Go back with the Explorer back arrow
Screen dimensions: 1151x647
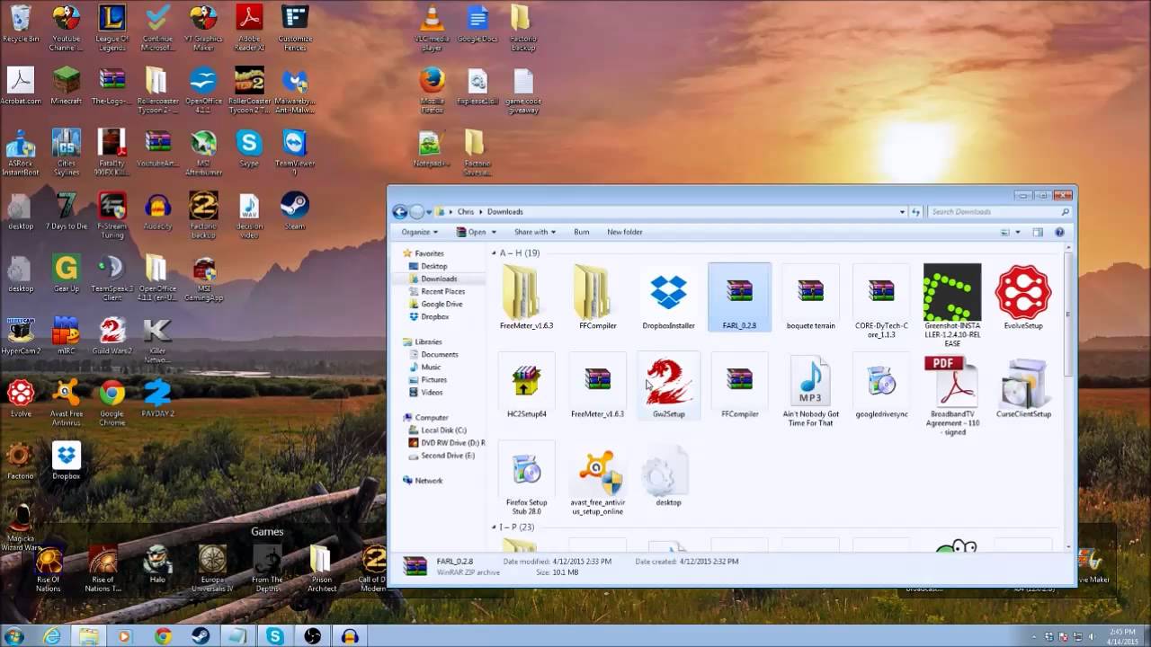pos(400,212)
